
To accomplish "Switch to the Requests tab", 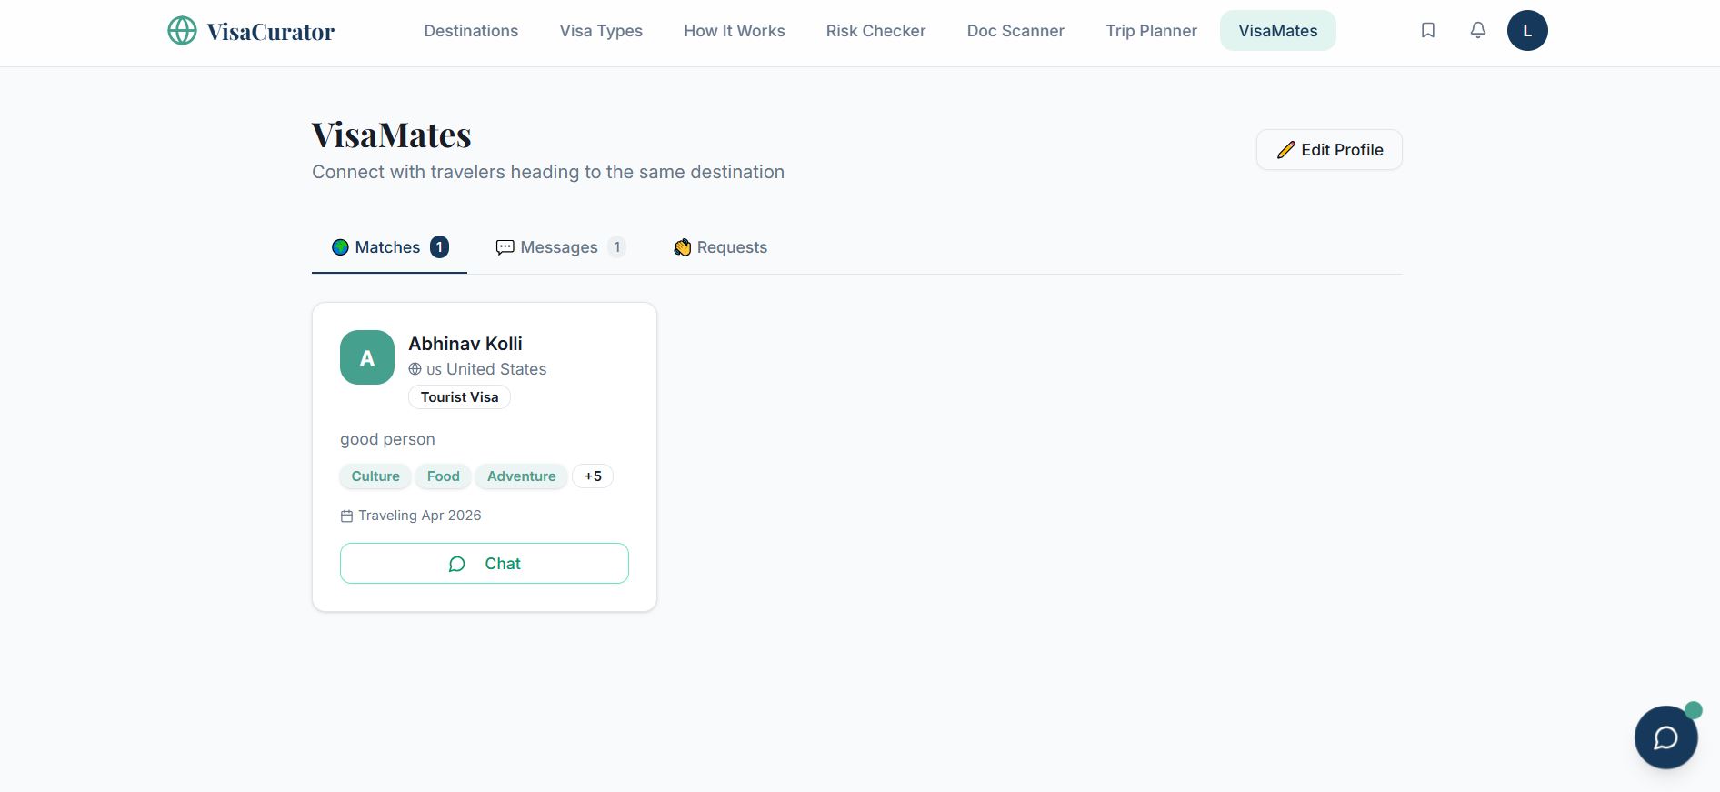I will pos(721,247).
